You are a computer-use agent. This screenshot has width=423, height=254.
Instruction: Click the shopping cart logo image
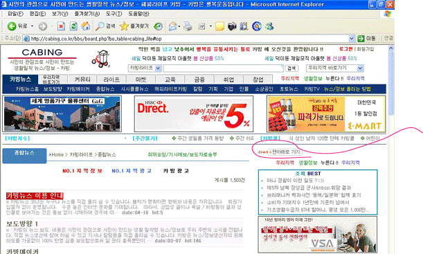click(x=101, y=59)
